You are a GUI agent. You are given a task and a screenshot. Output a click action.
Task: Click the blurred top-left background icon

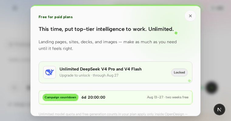[x=15, y=8]
